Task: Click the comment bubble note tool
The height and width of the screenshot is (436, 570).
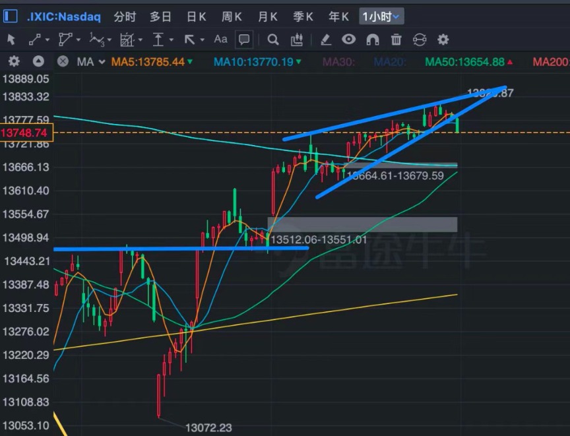Action: [x=244, y=40]
